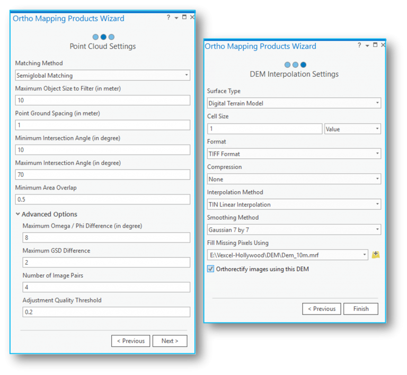Jump to third step dot in Point Cloud wizard
Screen dimensions: 407x375
pyautogui.click(x=112, y=37)
